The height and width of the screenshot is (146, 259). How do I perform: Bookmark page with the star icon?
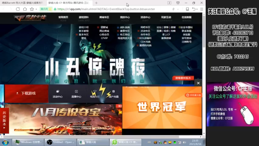click(x=32, y=9)
